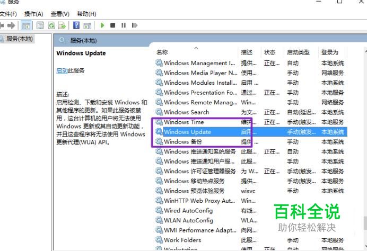The height and width of the screenshot is (251, 367).
Task: Click gear icon of Windows Update row
Action: 159,131
